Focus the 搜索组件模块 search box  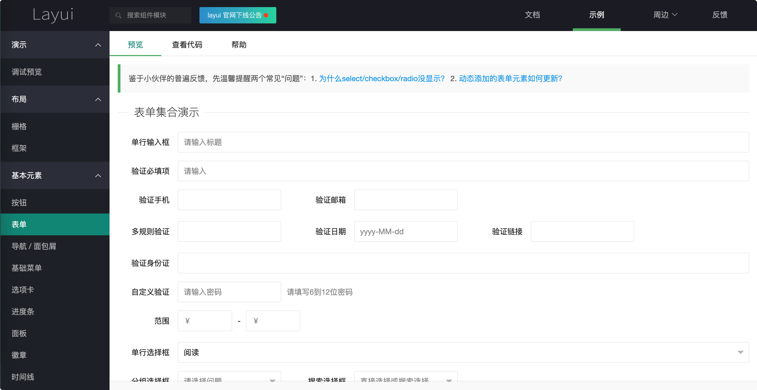click(x=150, y=15)
